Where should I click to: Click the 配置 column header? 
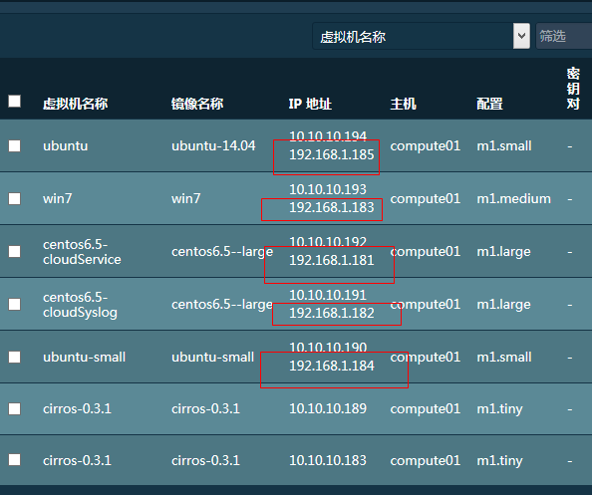click(x=489, y=104)
